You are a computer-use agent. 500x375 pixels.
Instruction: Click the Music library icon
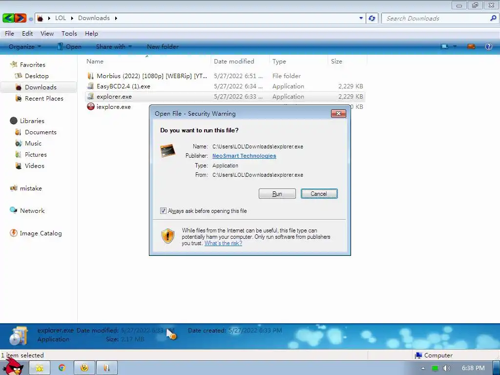[19, 143]
